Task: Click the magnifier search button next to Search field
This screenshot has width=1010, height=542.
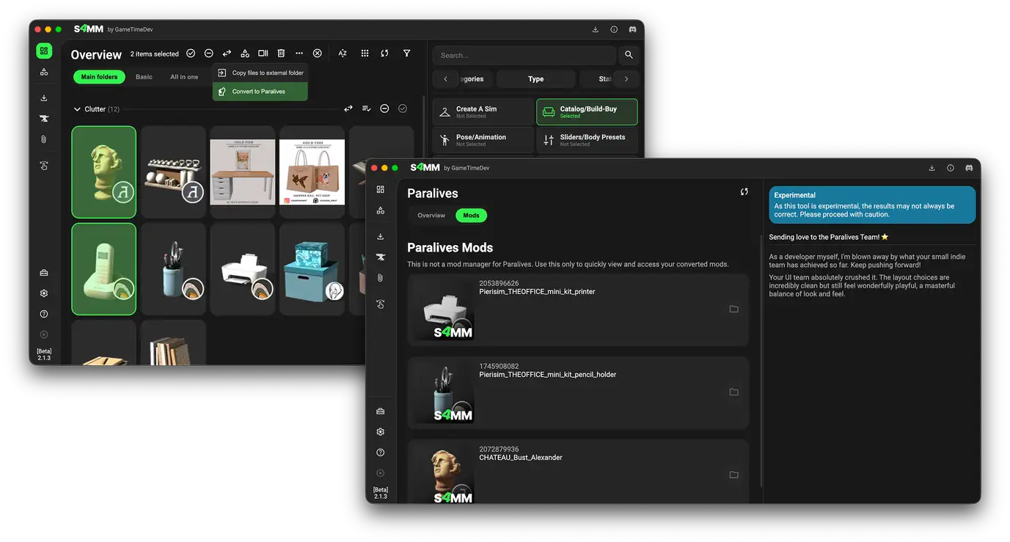Action: [629, 55]
